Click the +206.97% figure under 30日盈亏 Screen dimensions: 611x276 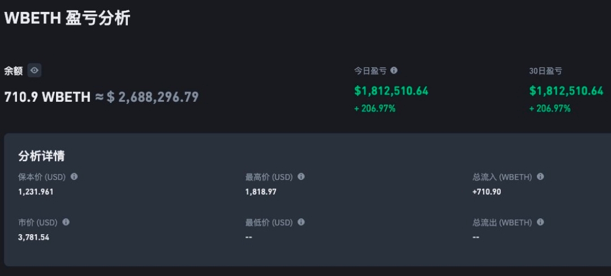point(550,108)
